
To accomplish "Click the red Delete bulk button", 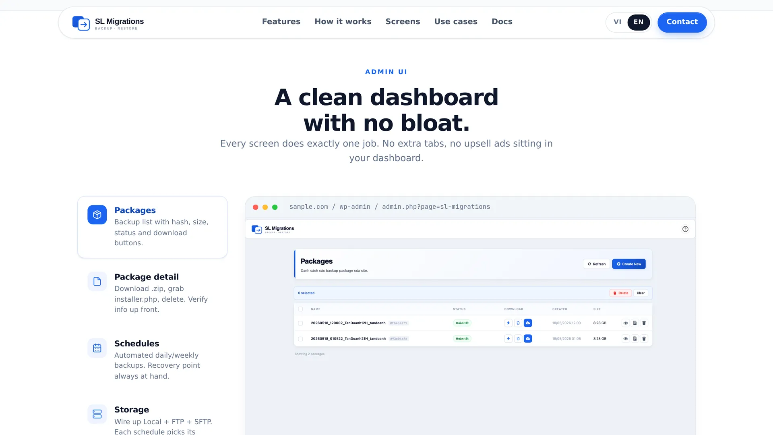I will 620,293.
